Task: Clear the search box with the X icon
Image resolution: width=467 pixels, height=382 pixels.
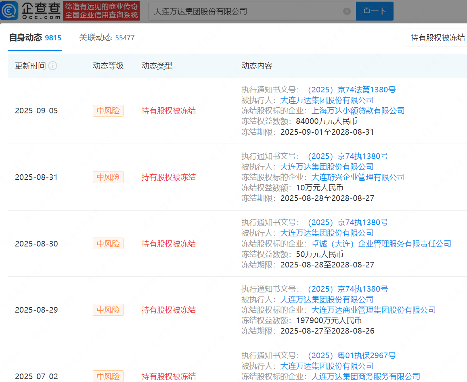Action: 347,11
